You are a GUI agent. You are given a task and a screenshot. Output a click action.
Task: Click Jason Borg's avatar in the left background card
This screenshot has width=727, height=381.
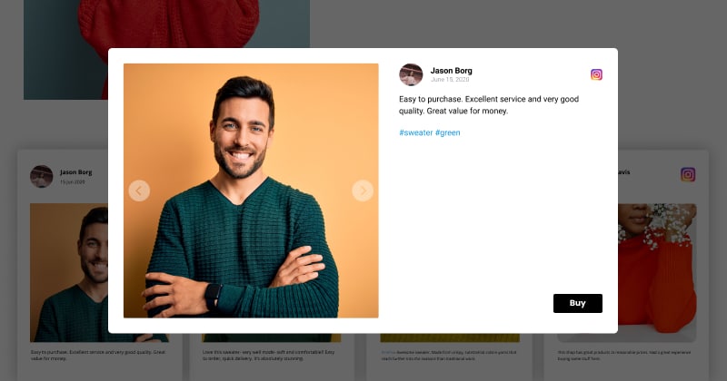(x=41, y=176)
